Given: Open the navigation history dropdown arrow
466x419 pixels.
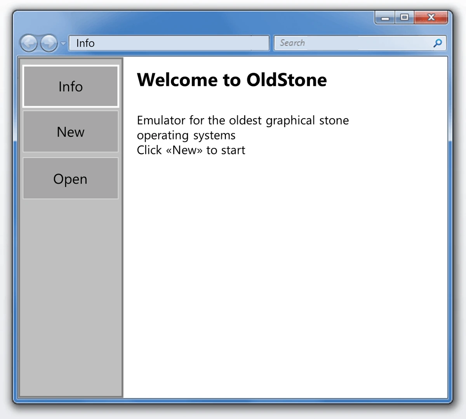Looking at the screenshot, I should pyautogui.click(x=63, y=44).
